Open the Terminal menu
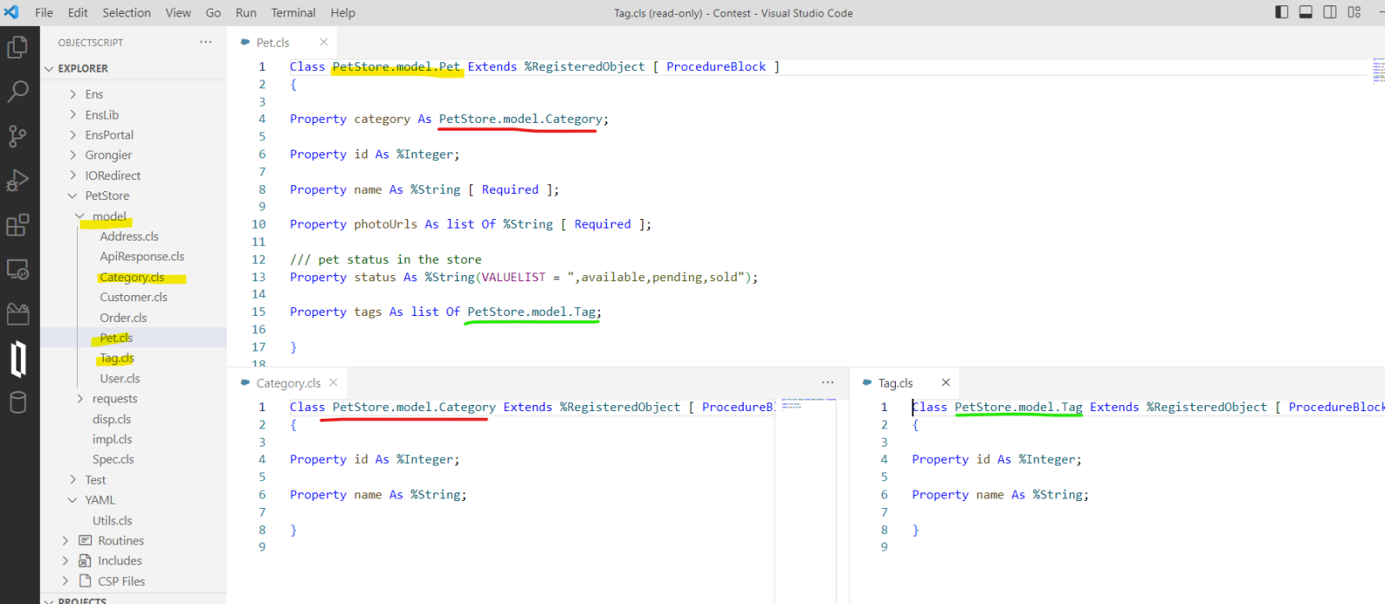 [293, 13]
